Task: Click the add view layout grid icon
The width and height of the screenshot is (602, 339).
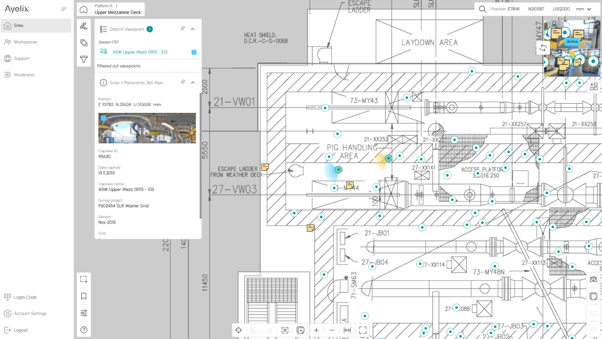Action: click(594, 86)
